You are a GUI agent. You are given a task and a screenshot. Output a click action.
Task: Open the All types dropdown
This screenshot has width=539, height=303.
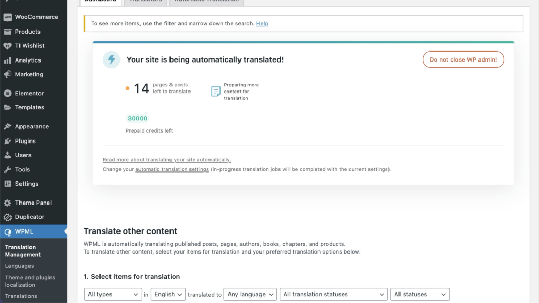pyautogui.click(x=113, y=295)
